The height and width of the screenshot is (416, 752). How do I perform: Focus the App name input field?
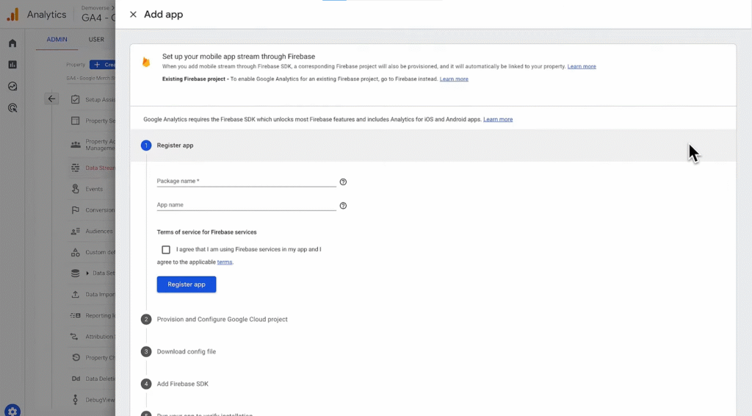[x=247, y=204]
